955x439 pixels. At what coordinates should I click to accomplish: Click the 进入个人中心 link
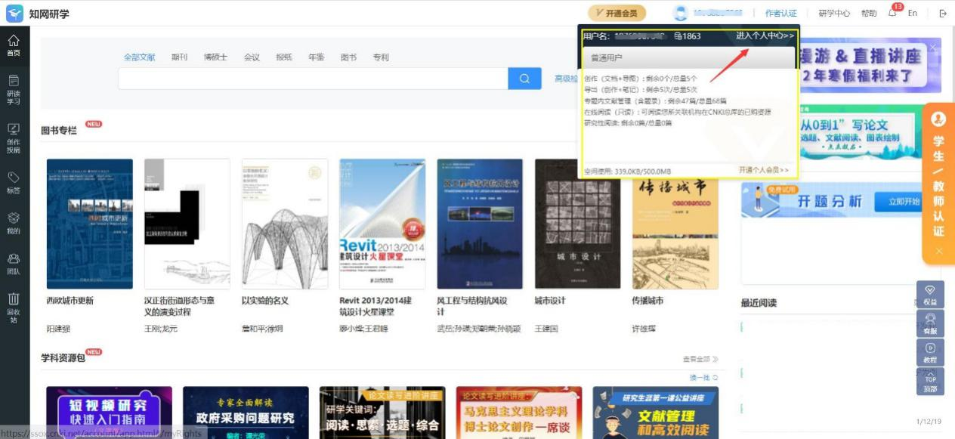pyautogui.click(x=765, y=36)
